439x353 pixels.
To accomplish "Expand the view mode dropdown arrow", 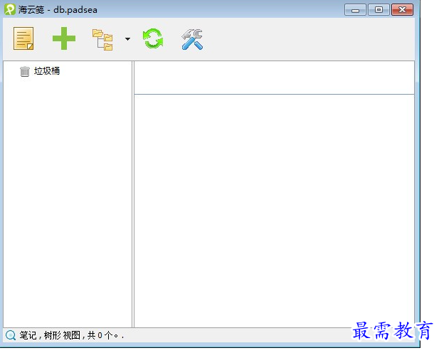I will [127, 39].
